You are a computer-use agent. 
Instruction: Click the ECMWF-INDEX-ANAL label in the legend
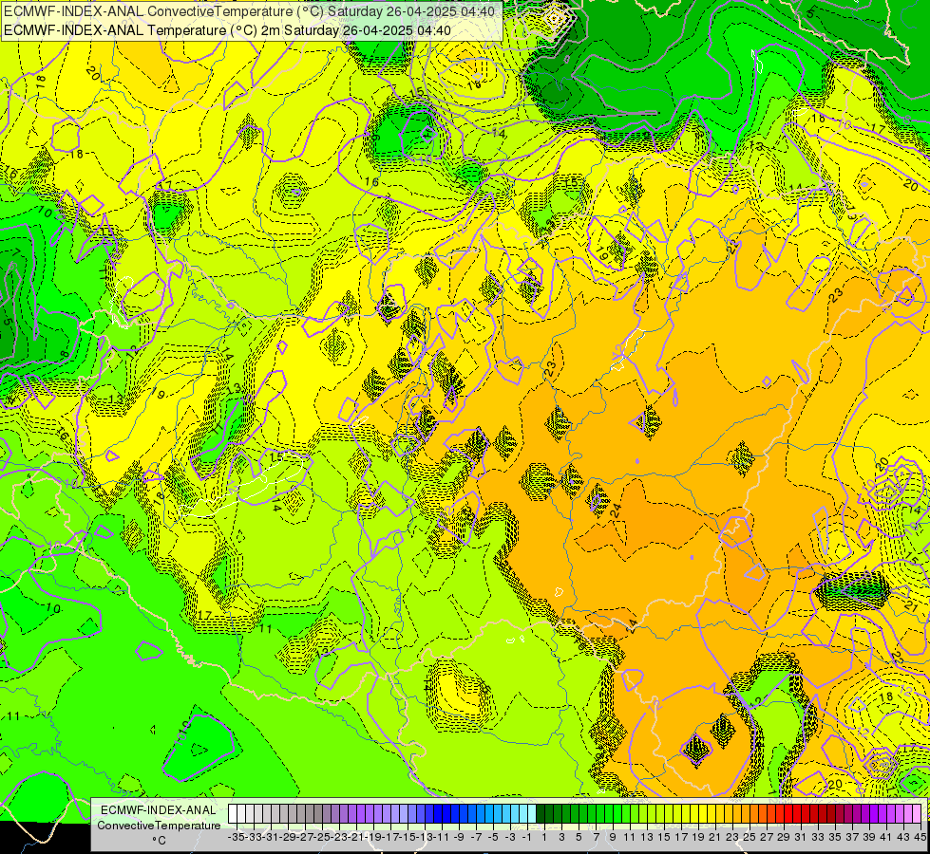coord(159,810)
